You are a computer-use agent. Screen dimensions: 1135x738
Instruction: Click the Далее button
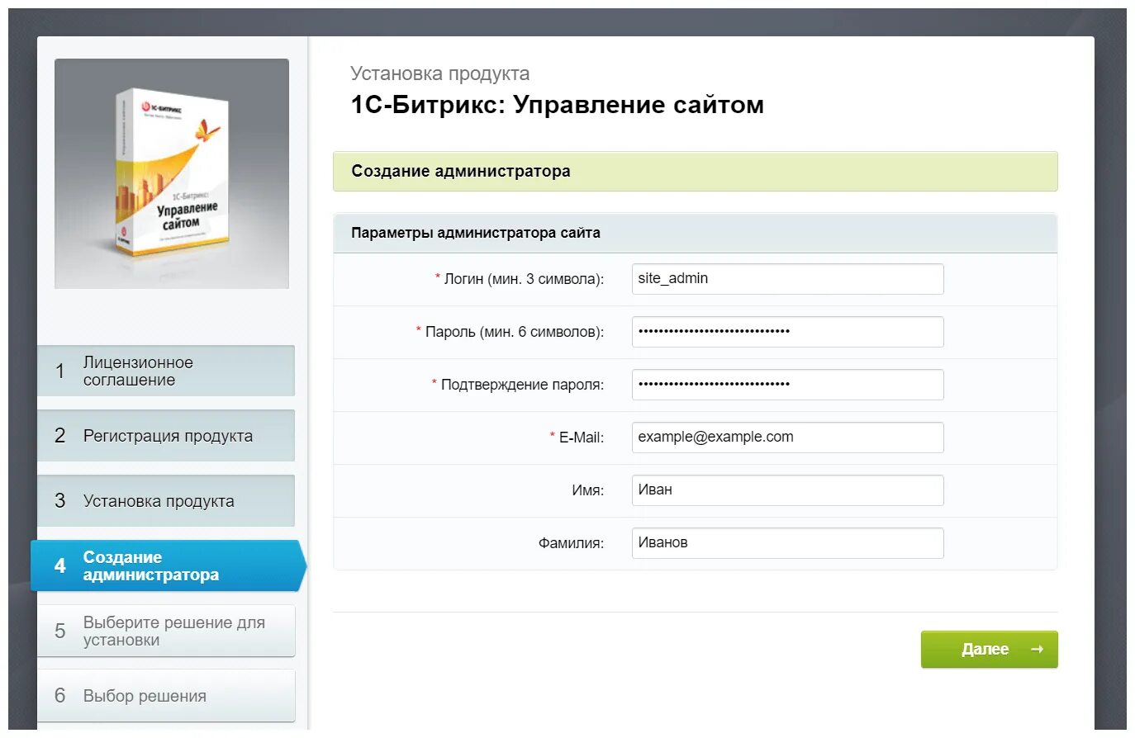point(989,650)
